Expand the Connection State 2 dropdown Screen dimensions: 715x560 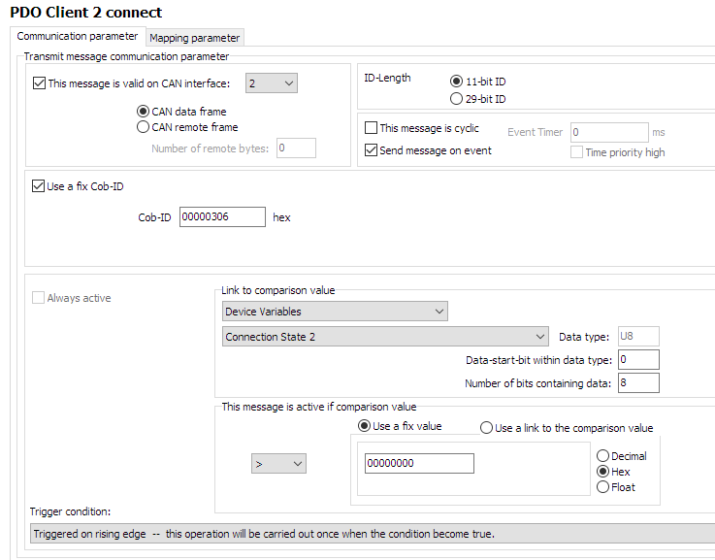(x=385, y=337)
